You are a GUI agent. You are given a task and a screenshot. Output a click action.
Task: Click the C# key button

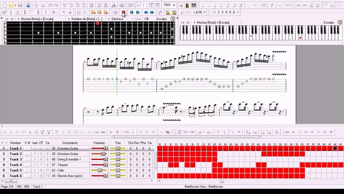tap(146, 19)
